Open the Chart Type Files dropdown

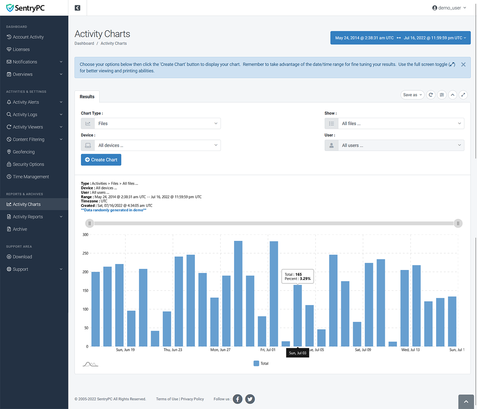pyautogui.click(x=158, y=123)
